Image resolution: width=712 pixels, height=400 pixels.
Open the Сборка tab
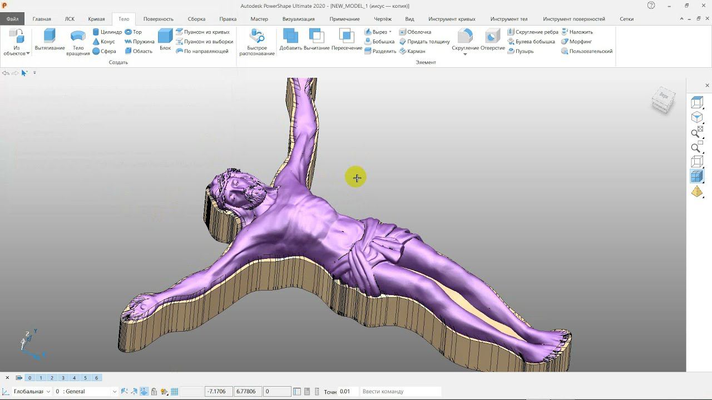[x=196, y=19]
